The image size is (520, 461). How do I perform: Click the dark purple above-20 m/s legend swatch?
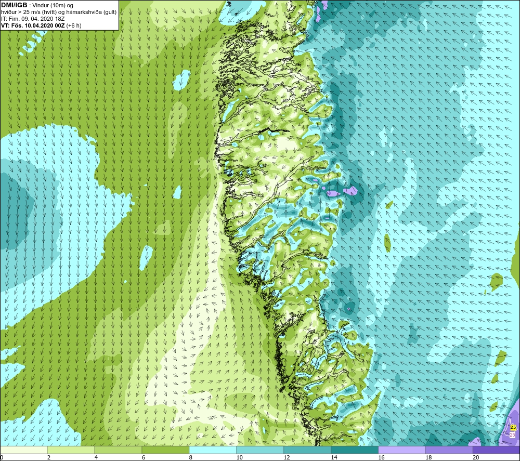click(x=497, y=450)
